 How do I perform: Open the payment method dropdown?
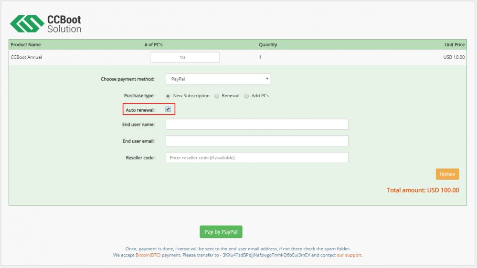(218, 79)
